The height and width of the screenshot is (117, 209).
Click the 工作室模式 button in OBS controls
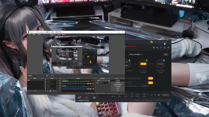coord(118,87)
